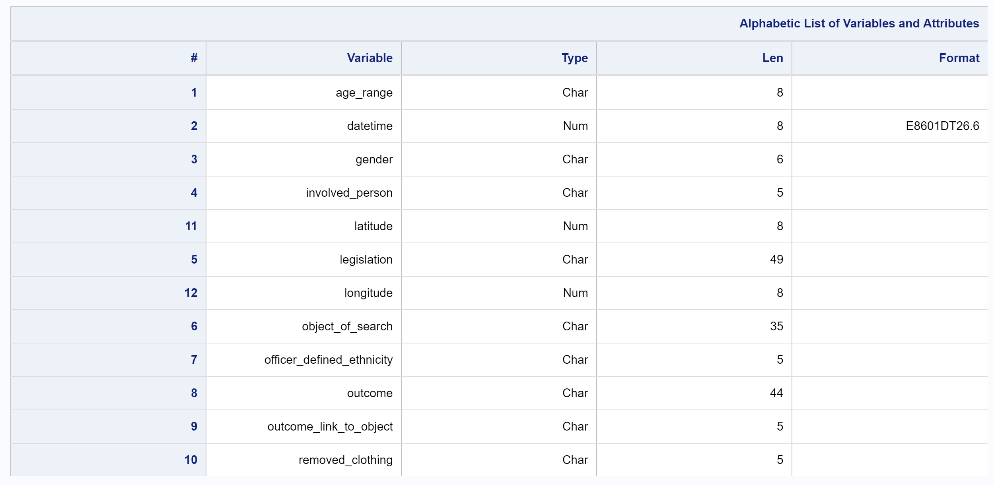This screenshot has height=485, width=994.
Task: Click the "#" column header
Action: click(x=193, y=58)
